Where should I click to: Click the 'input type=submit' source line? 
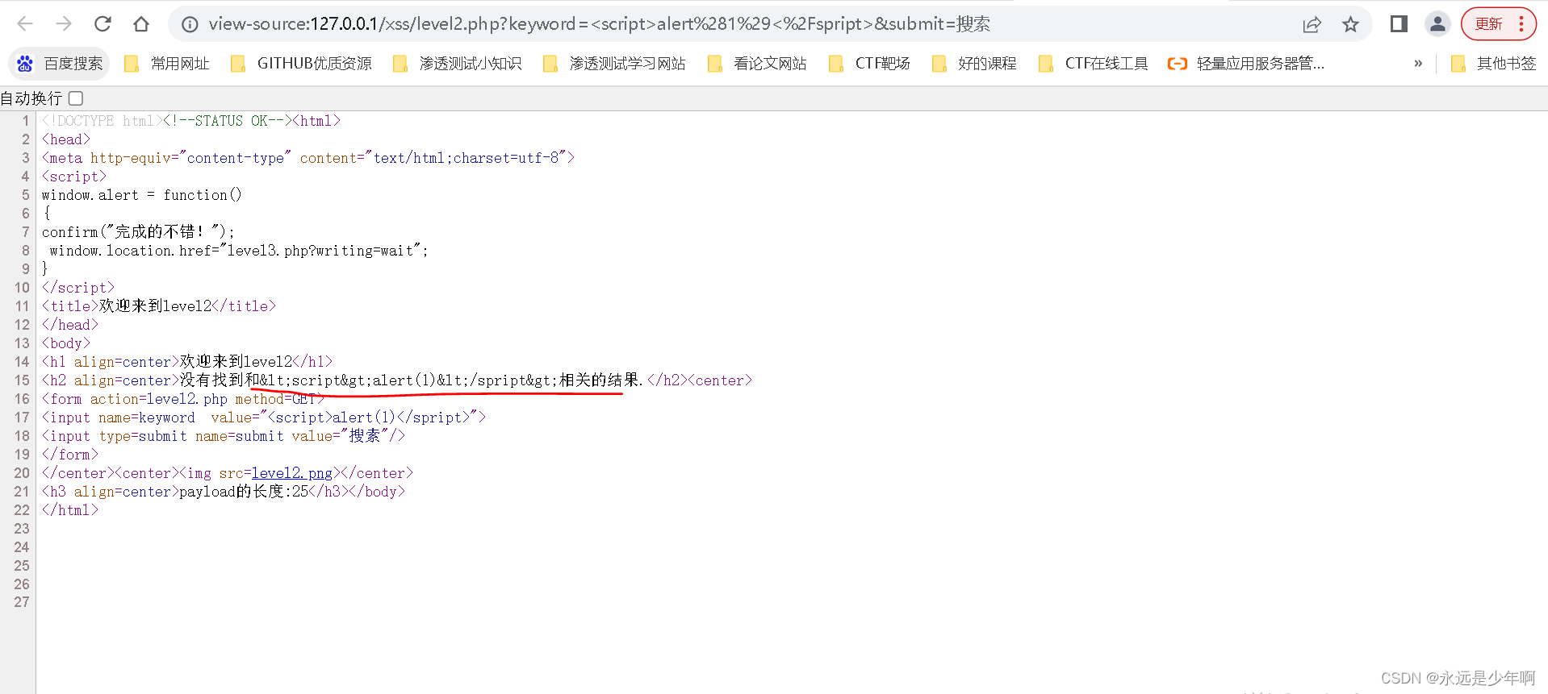(x=224, y=436)
